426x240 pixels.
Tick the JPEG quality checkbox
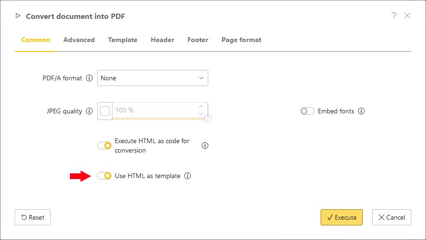coord(105,111)
